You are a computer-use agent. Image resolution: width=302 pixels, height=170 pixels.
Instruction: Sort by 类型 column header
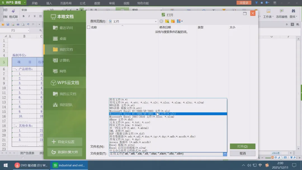(x=200, y=27)
